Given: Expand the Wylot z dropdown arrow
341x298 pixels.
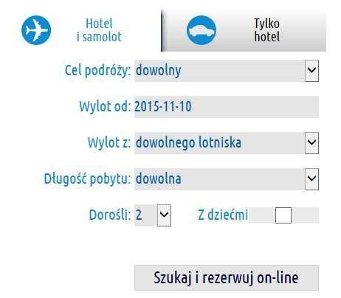Looking at the screenshot, I should pos(311,143).
